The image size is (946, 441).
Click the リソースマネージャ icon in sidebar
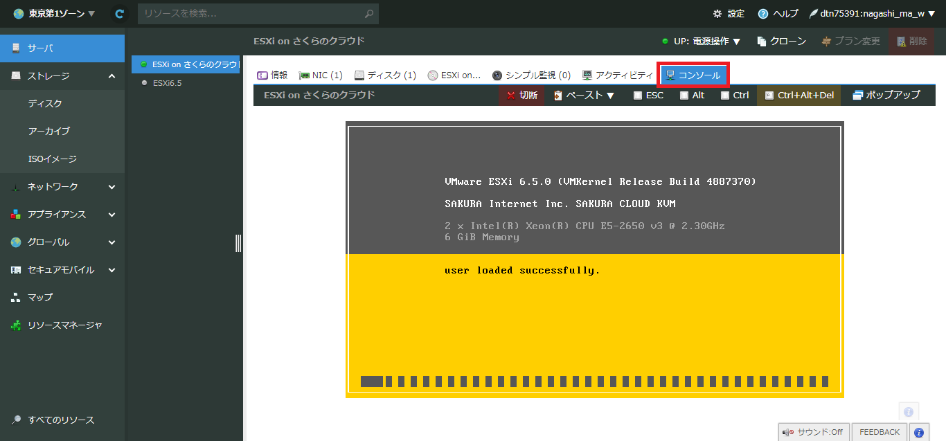pyautogui.click(x=15, y=325)
